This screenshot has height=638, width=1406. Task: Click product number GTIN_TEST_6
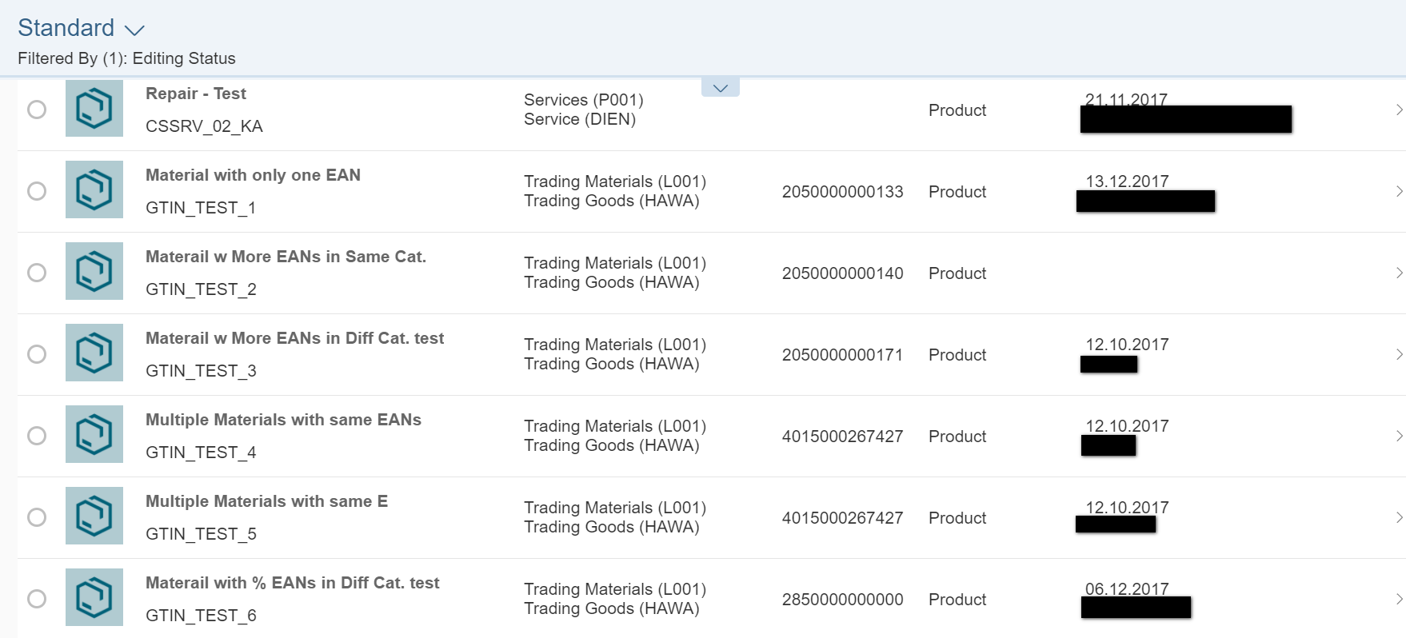pyautogui.click(x=201, y=616)
